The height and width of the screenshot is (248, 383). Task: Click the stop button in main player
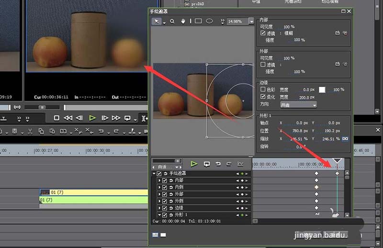point(56,118)
